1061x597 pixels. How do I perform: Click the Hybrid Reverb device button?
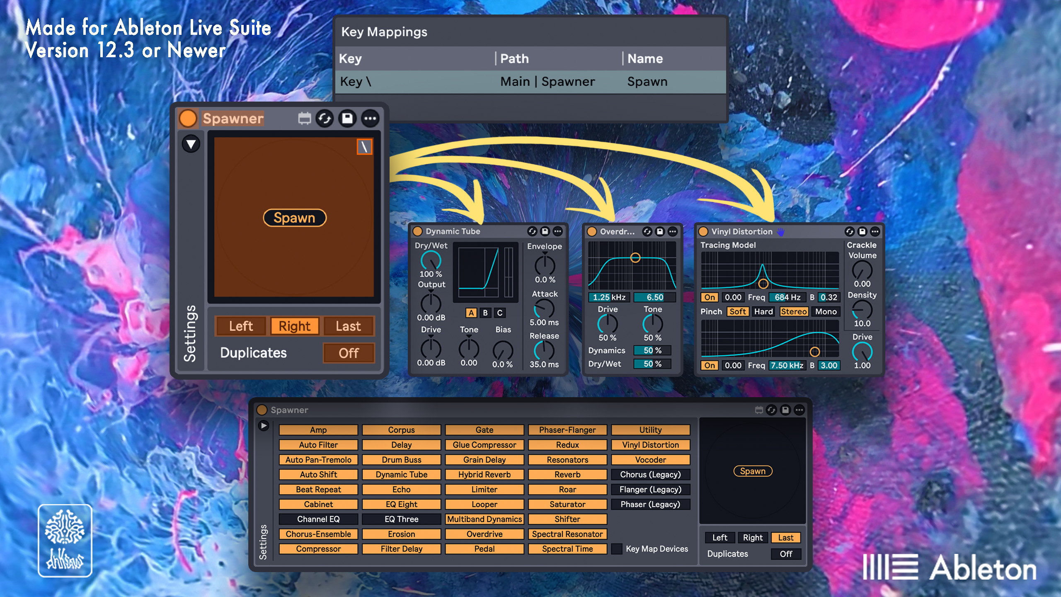484,475
